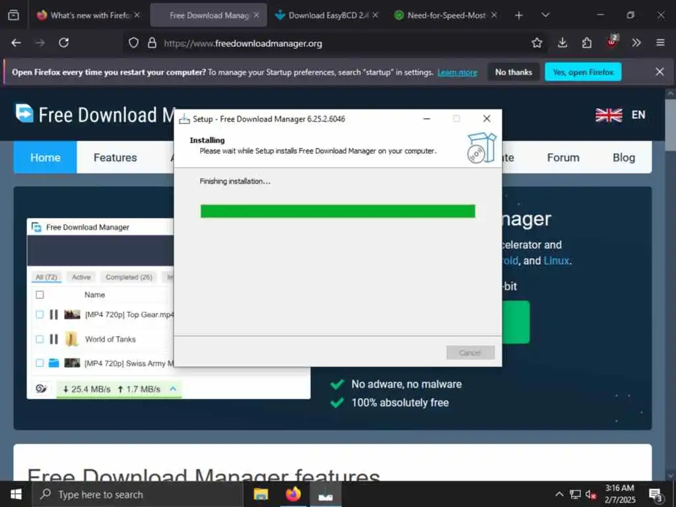Click the Firefox View icon in tab bar

point(13,15)
